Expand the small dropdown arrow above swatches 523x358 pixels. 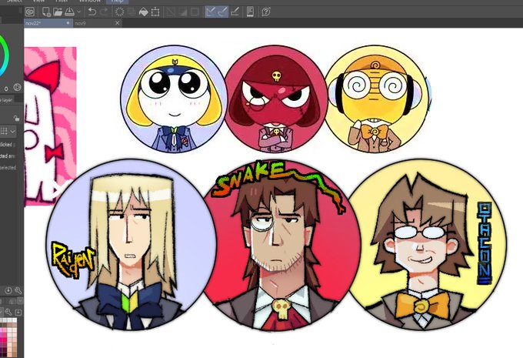[x=20, y=301]
